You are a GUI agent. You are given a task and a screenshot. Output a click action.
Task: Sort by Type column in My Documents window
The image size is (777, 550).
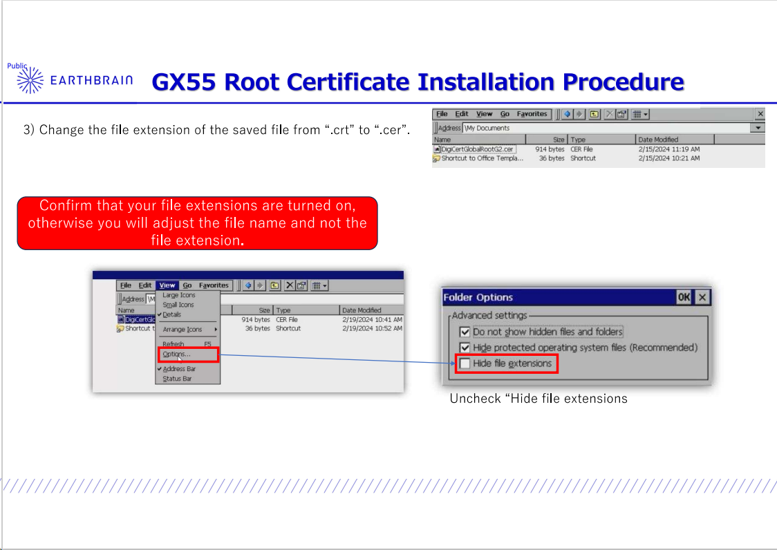601,140
